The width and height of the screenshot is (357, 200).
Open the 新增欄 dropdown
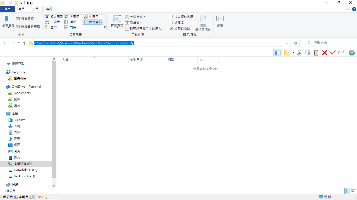pyautogui.click(x=134, y=23)
